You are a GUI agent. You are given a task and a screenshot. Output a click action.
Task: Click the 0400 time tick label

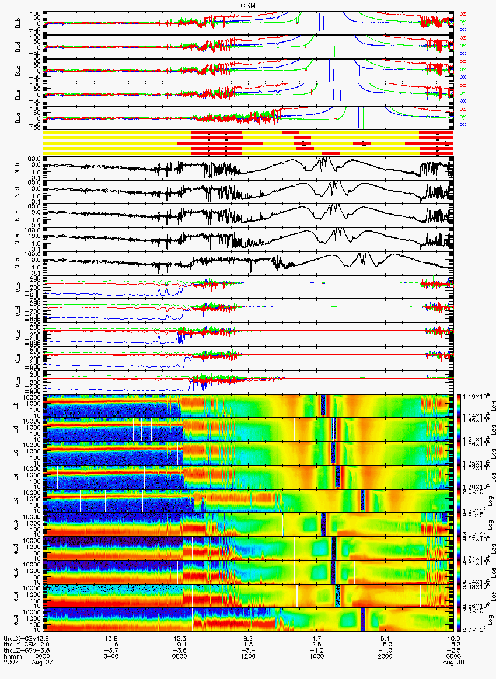111,656
